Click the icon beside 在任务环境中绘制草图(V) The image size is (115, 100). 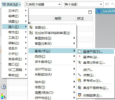(x=31, y=33)
